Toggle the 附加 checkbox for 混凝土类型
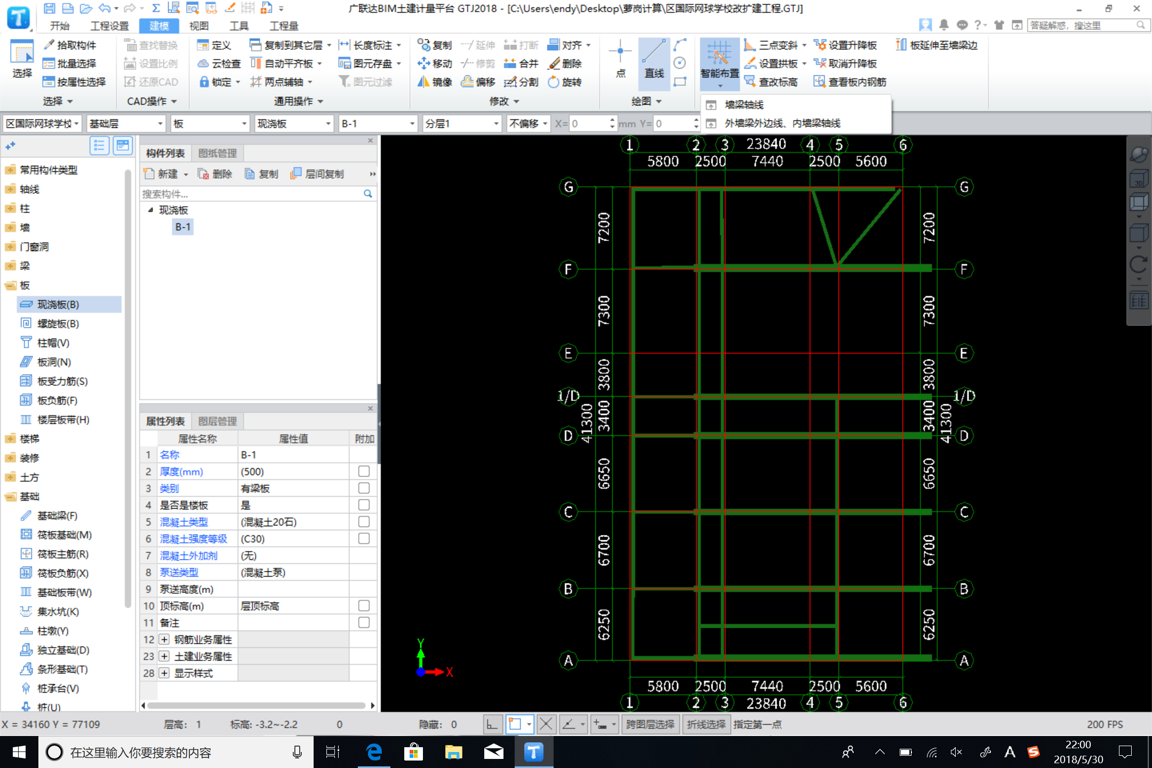This screenshot has width=1152, height=768. tap(364, 522)
